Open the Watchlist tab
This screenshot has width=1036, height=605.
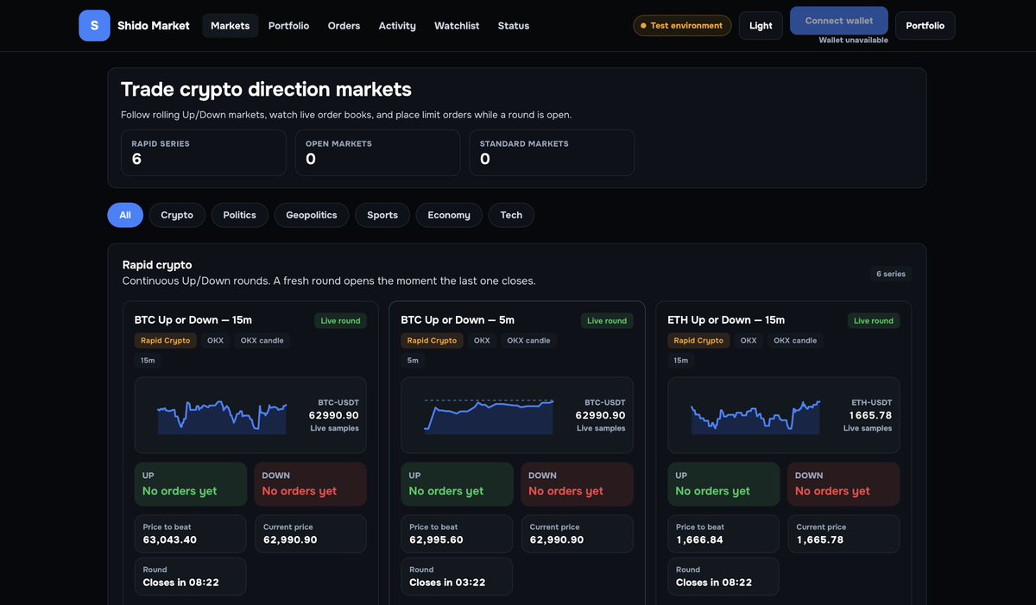pyautogui.click(x=457, y=26)
